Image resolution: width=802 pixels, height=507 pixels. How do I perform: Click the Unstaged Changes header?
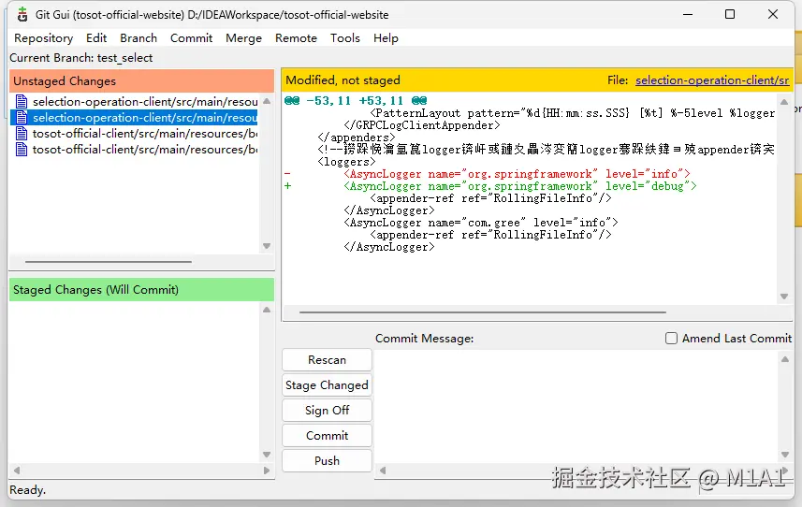pos(141,80)
